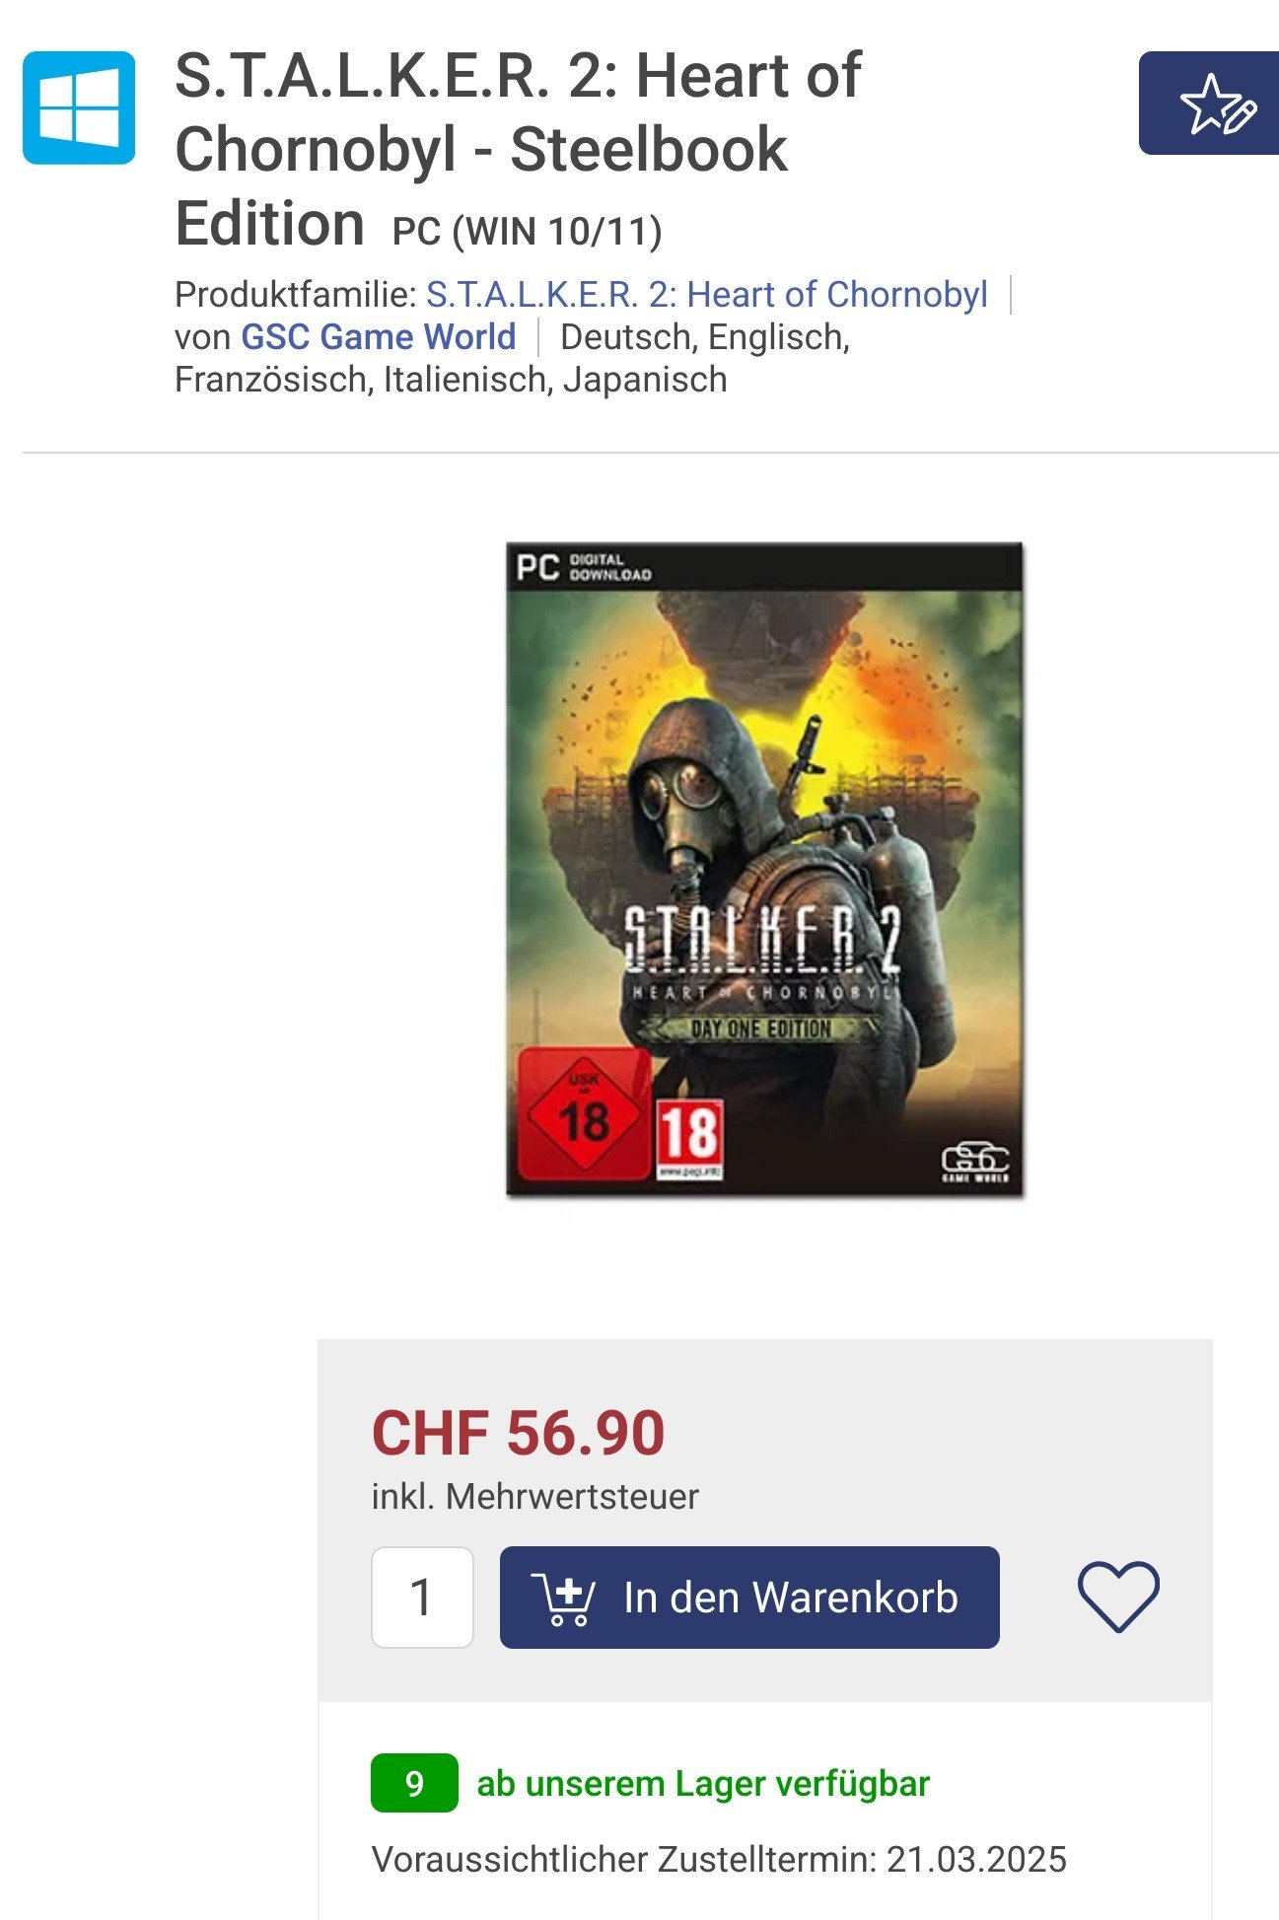Click the Windows platform icon
1279x1920 pixels.
pos(79,107)
